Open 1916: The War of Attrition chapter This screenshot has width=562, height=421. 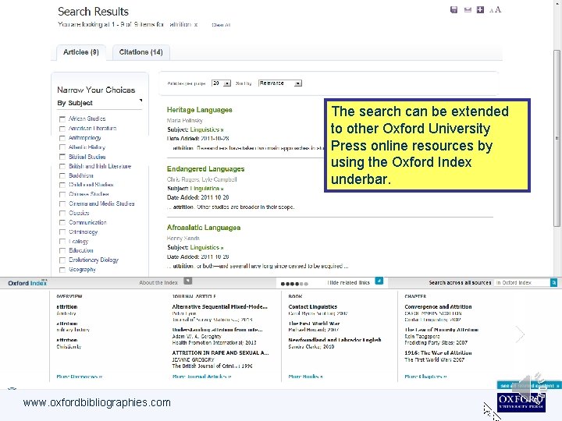point(438,353)
